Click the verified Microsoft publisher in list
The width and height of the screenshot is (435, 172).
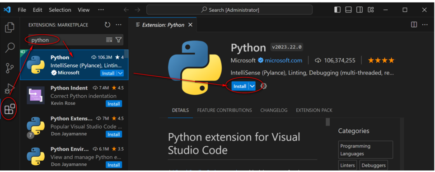(65, 73)
